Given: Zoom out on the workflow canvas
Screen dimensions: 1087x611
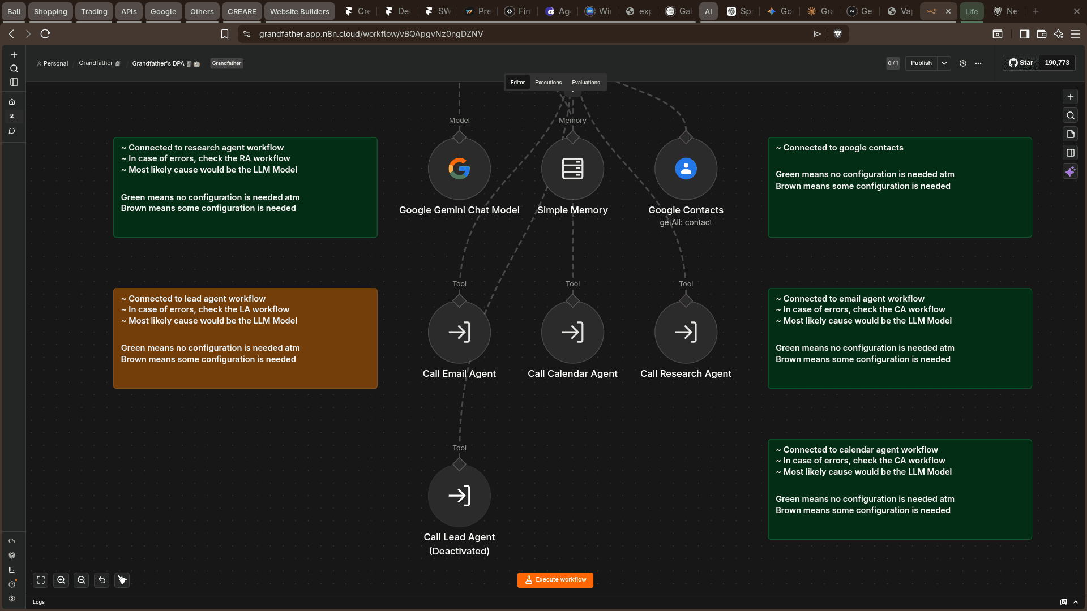Looking at the screenshot, I should [82, 580].
